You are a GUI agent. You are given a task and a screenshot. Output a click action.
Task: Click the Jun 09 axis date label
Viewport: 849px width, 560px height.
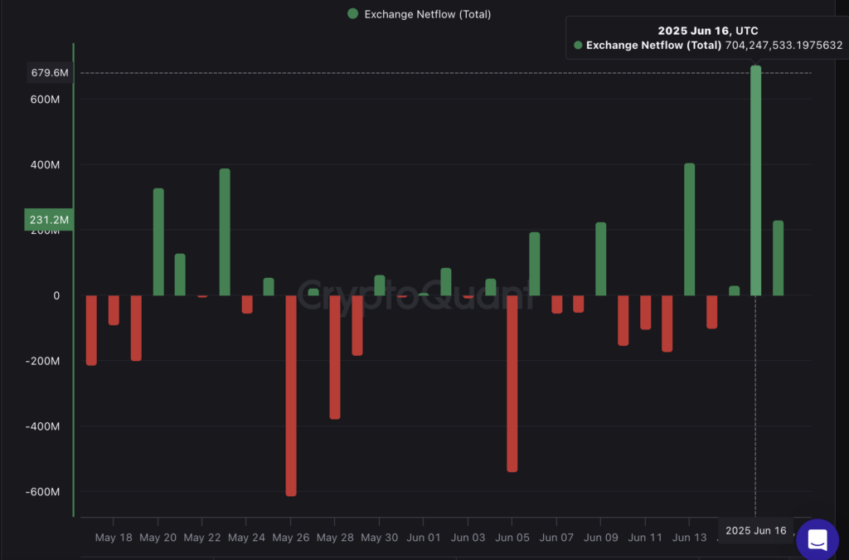tap(600, 538)
